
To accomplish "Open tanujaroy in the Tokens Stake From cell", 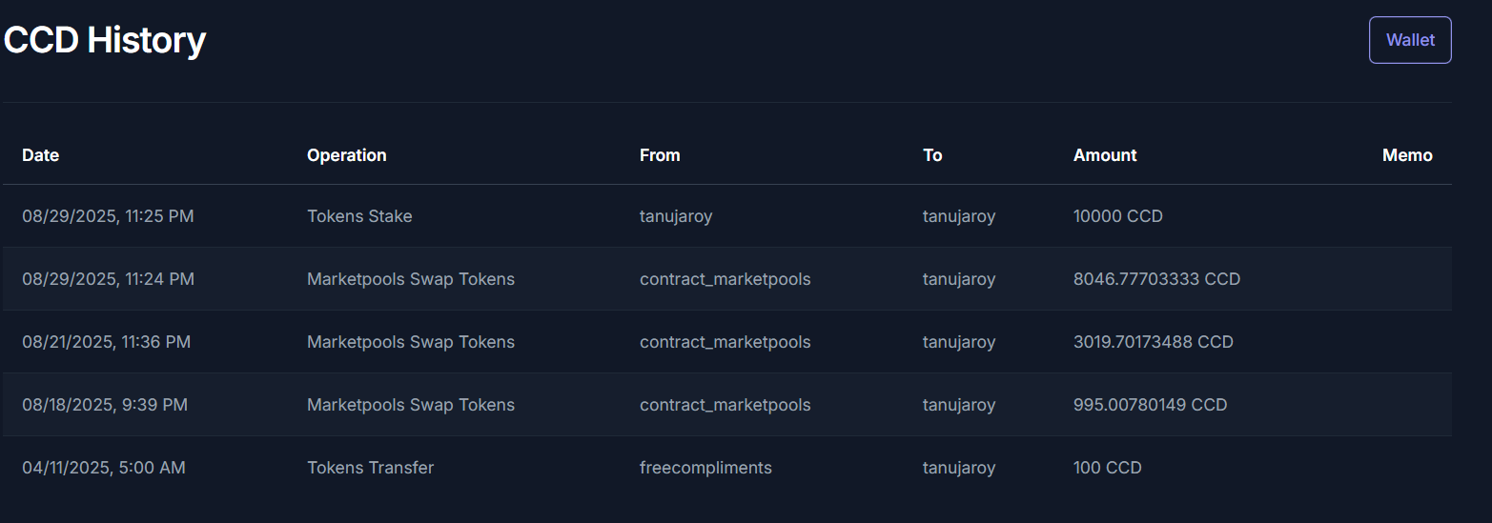I will click(x=676, y=216).
